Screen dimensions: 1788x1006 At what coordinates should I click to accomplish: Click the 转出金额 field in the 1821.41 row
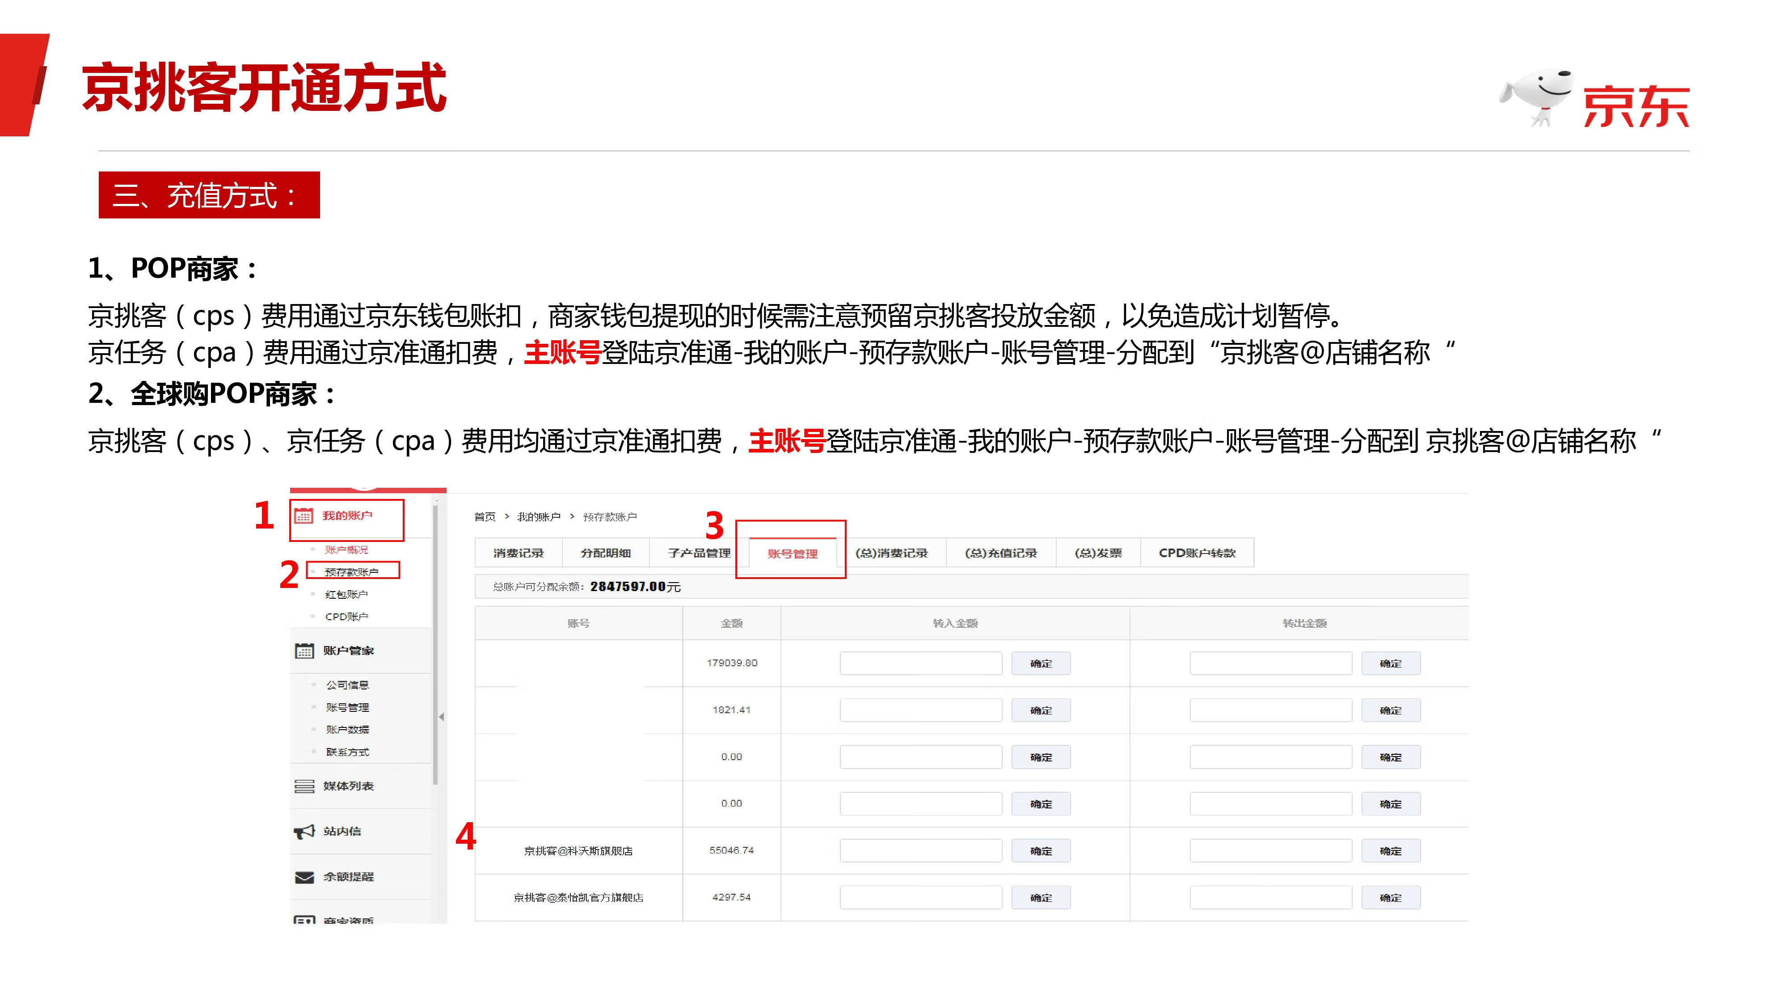(x=1271, y=710)
